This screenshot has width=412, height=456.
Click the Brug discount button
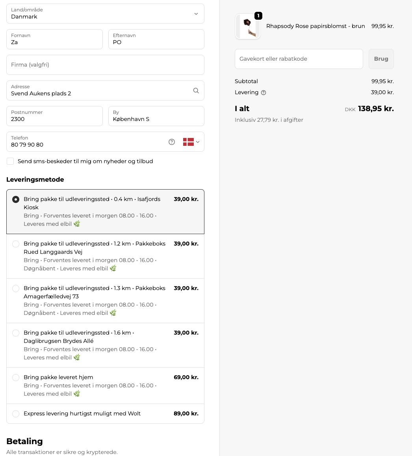click(x=381, y=59)
